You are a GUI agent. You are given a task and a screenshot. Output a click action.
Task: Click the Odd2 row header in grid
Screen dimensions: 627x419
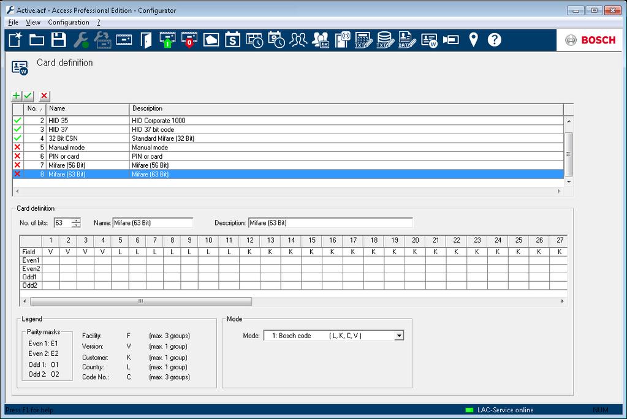31,285
